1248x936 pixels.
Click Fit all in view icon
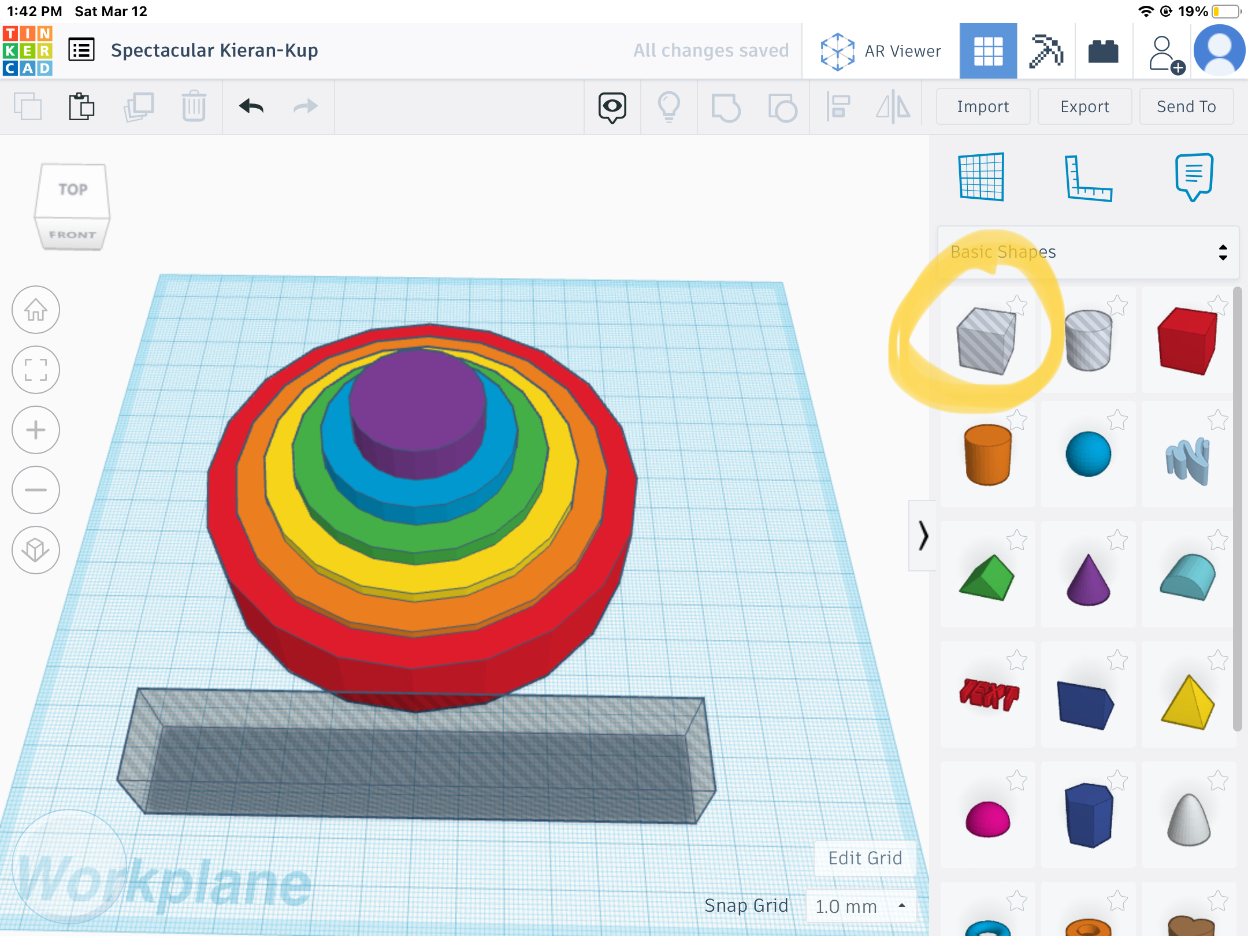click(x=36, y=370)
